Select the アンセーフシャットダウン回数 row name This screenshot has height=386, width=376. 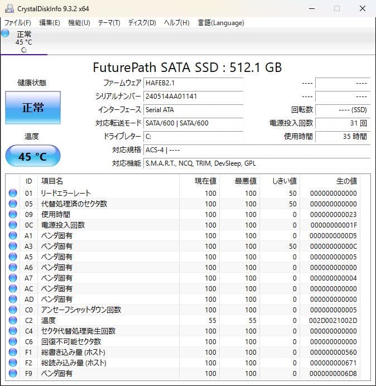point(81,310)
